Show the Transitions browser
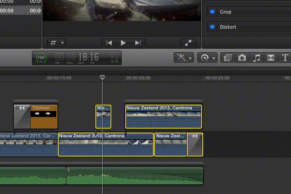This screenshot has height=194, width=291. 271,58
